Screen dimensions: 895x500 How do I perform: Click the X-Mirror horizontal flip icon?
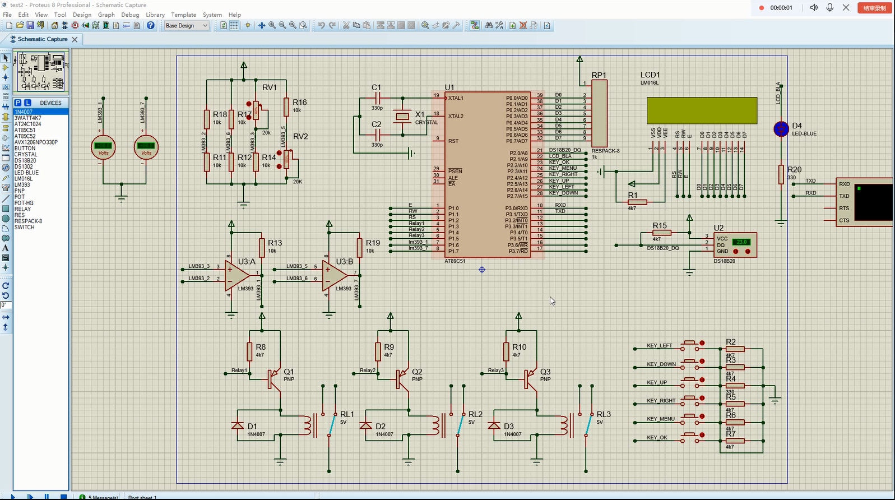pyautogui.click(x=6, y=317)
